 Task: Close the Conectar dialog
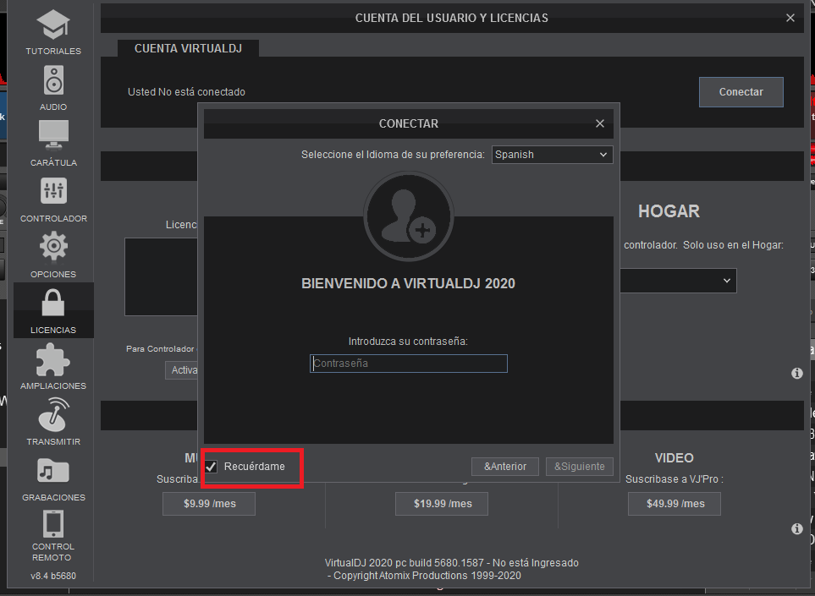pyautogui.click(x=600, y=123)
